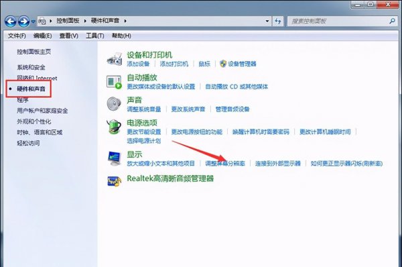The width and height of the screenshot is (402, 267).
Task: Click the Control Panel address bar icon
Action: tap(42, 21)
